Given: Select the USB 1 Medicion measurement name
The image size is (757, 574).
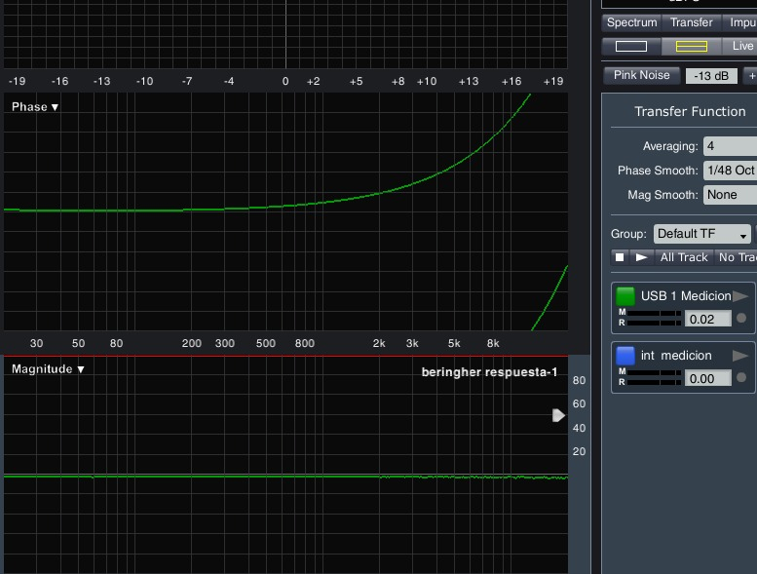Looking at the screenshot, I should point(686,296).
